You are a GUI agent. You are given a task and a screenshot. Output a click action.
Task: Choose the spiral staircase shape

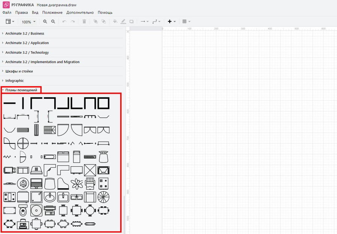[x=103, y=197]
